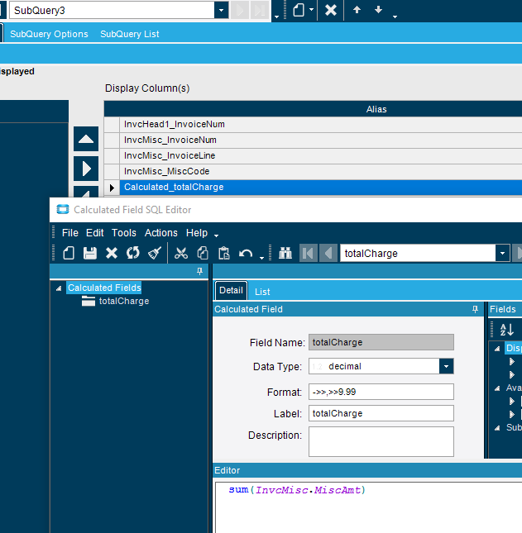Click the Clear broom icon
The image size is (522, 533).
point(154,253)
